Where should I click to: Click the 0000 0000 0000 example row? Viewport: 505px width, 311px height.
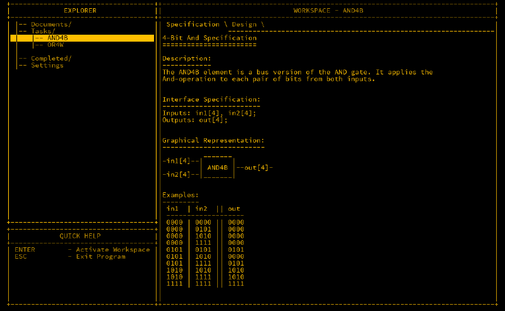coord(205,223)
